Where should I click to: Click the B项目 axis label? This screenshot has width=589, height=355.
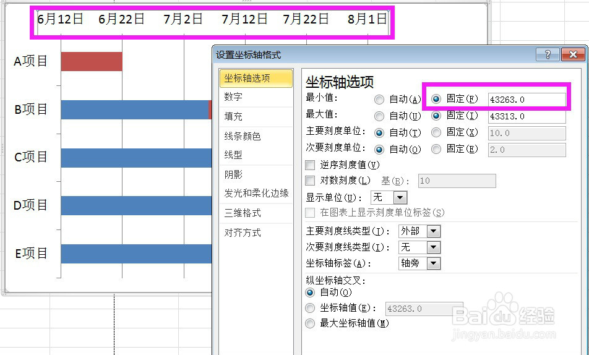[31, 109]
